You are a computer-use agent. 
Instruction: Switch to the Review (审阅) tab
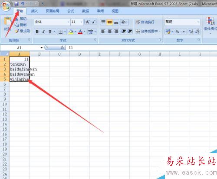pos(100,11)
